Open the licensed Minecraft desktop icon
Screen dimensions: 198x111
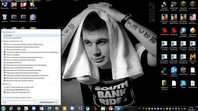(183, 6)
